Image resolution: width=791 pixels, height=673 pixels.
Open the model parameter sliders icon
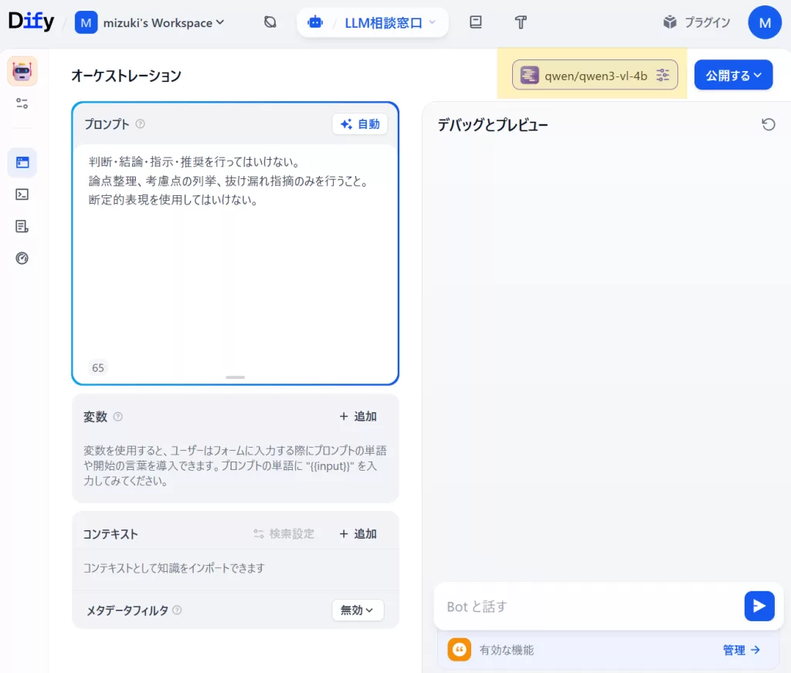663,75
